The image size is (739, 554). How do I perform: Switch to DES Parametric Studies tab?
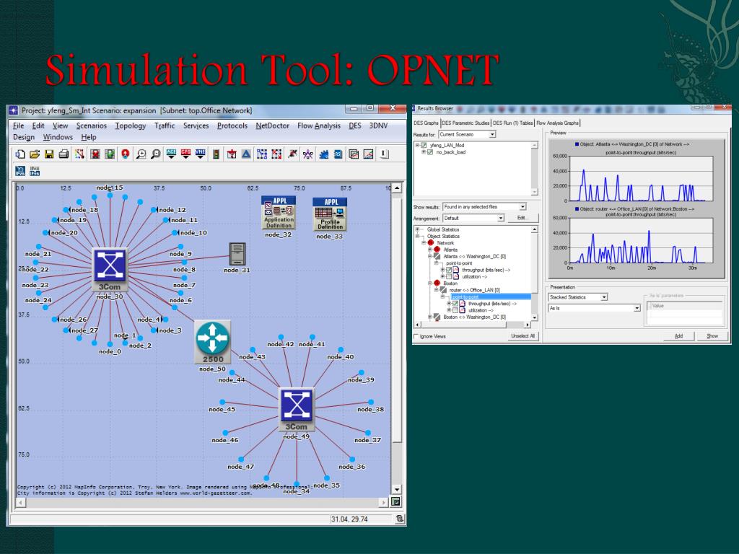(x=465, y=123)
